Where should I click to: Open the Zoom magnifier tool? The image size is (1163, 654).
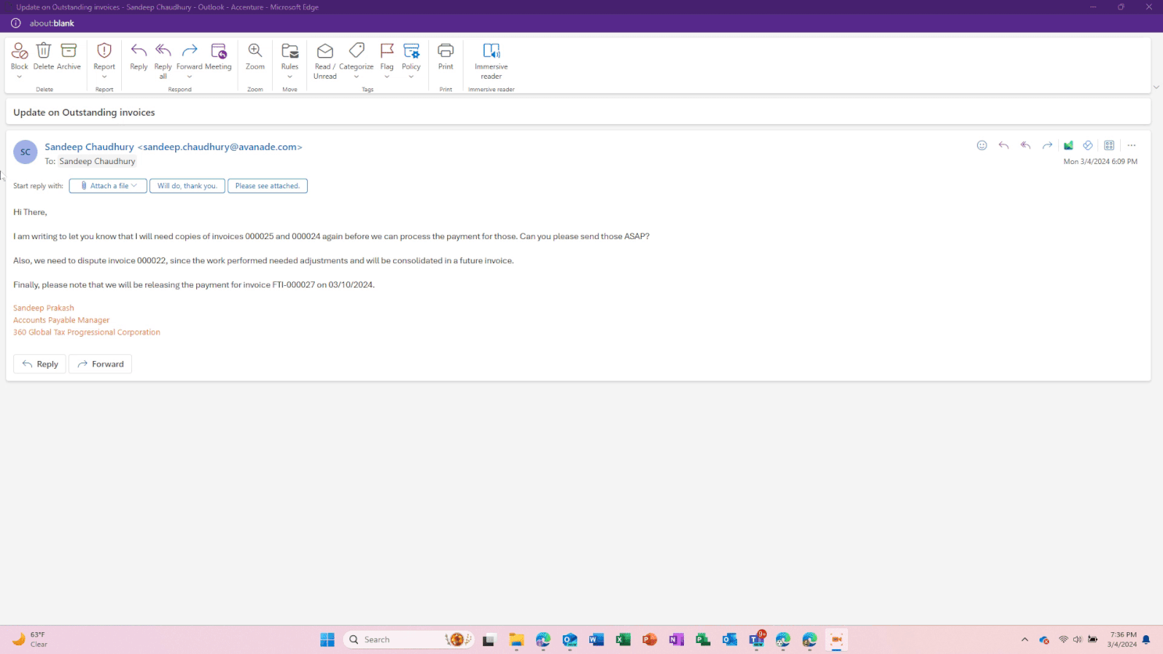coord(255,52)
